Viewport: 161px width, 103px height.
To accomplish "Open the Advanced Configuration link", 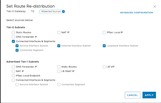I will click(x=136, y=13).
